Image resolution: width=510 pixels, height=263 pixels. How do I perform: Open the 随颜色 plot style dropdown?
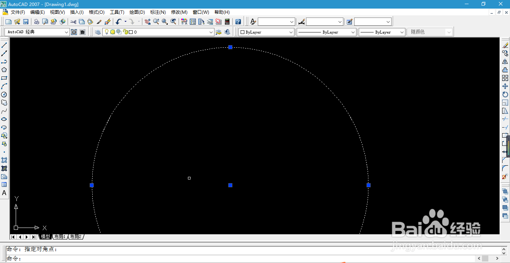[430, 32]
